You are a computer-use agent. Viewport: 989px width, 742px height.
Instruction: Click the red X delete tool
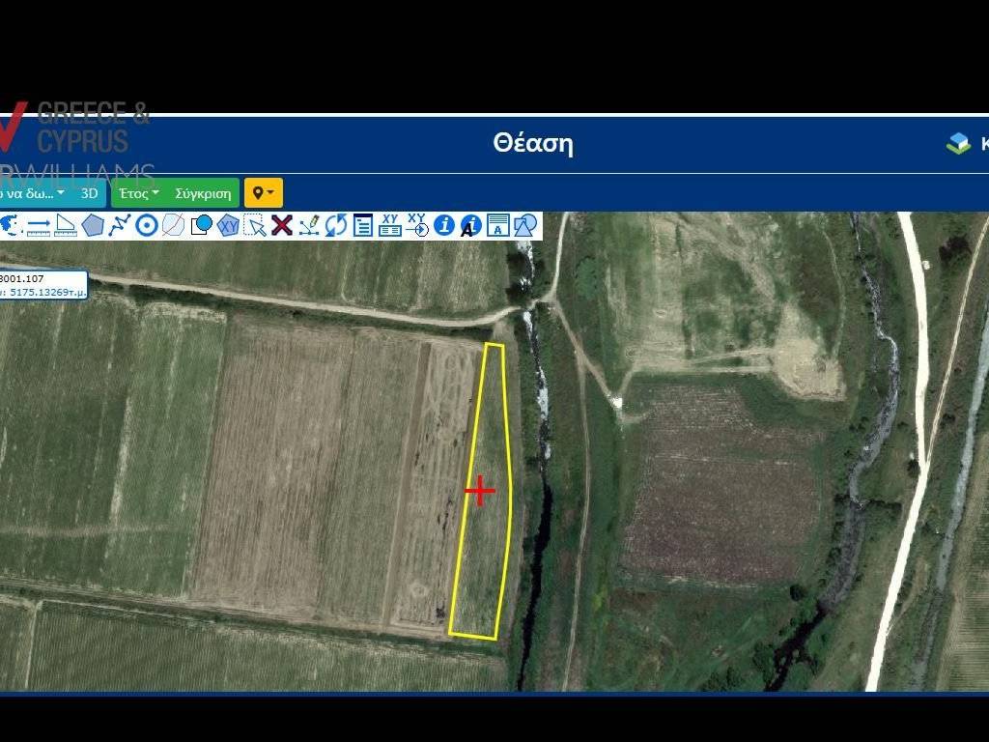282,226
